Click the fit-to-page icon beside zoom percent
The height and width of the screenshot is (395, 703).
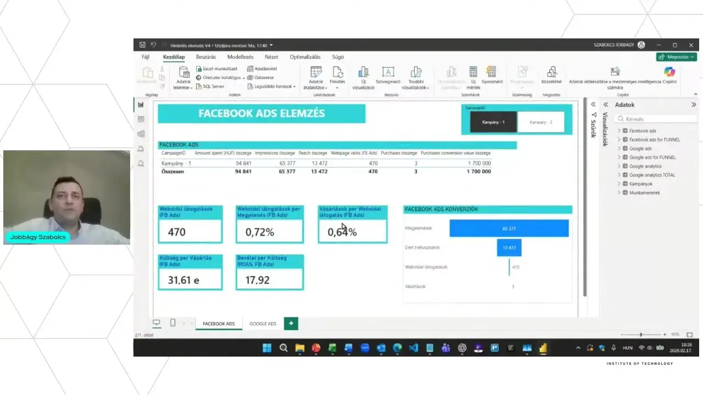(690, 335)
